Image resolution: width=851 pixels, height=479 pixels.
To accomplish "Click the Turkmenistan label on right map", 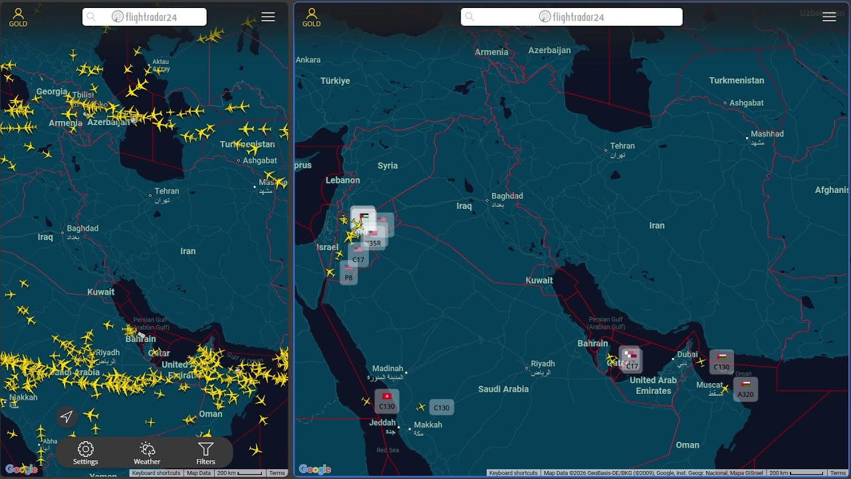I will tap(737, 80).
